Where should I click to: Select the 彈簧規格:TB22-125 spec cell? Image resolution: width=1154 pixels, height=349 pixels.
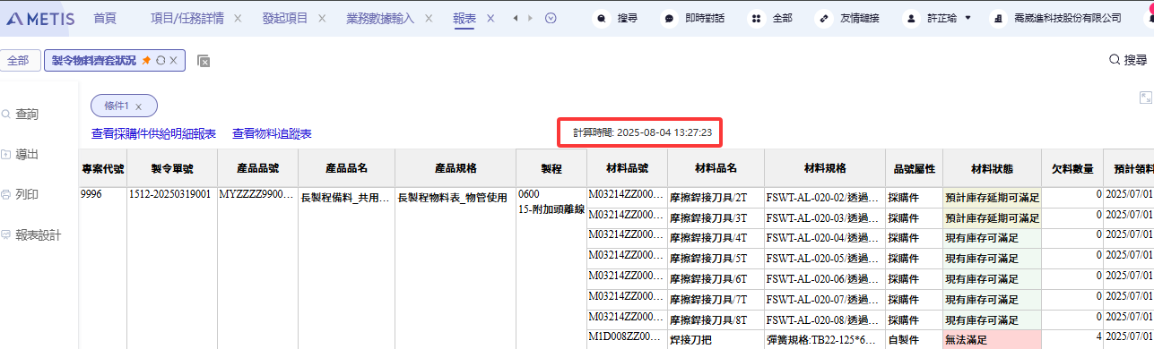(825, 340)
